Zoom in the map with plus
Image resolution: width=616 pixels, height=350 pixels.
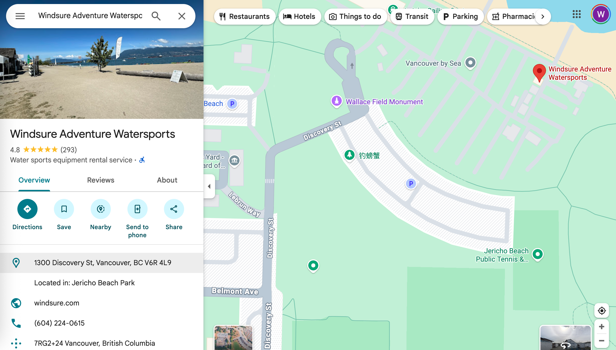click(602, 327)
